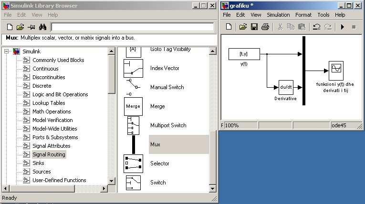Open Signal Attributes library
Image resolution: width=365 pixels, height=204 pixels.
(x=51, y=146)
